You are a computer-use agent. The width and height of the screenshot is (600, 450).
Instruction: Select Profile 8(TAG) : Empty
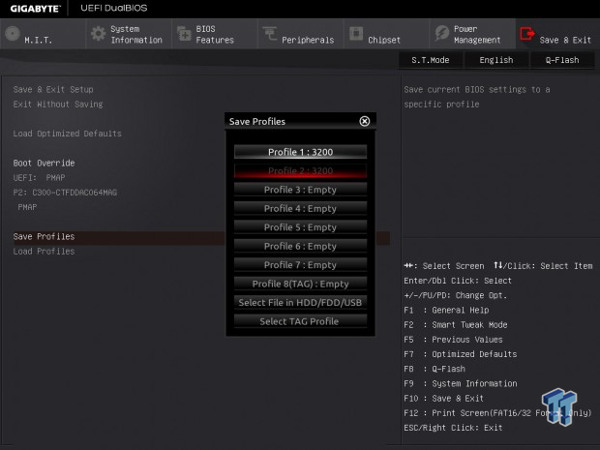pos(300,284)
